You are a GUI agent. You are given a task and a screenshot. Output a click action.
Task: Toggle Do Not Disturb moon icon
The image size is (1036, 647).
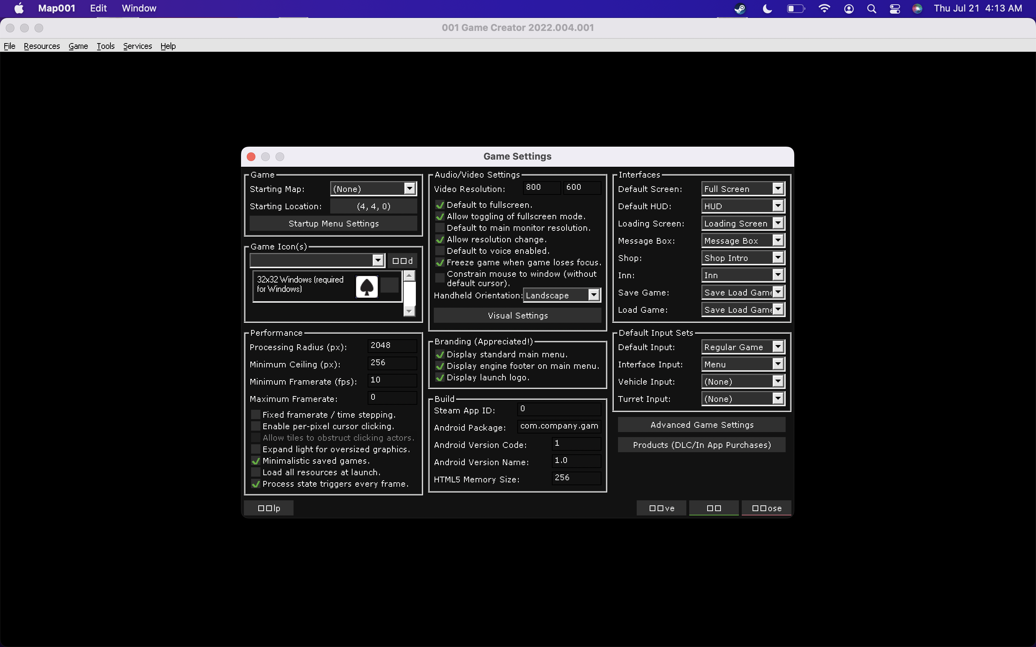[x=768, y=9]
